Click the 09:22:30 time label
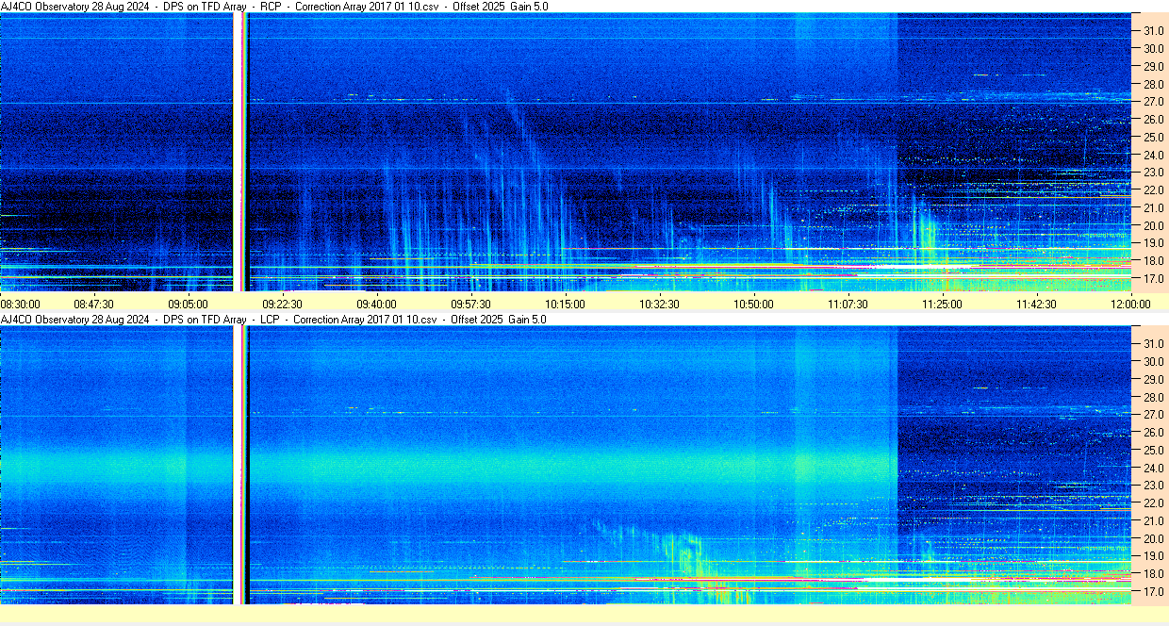This screenshot has height=626, width=1169. tap(283, 305)
